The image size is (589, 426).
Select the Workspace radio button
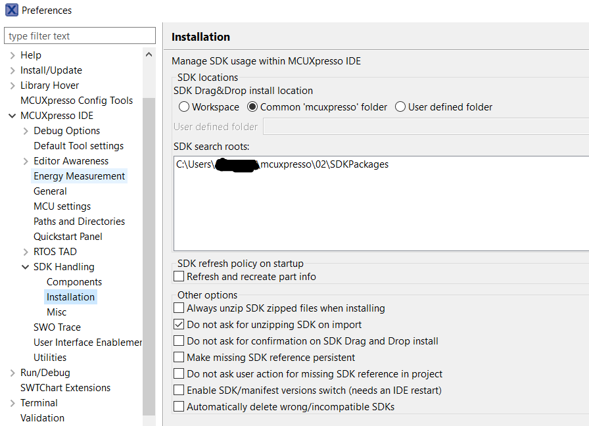(x=184, y=106)
